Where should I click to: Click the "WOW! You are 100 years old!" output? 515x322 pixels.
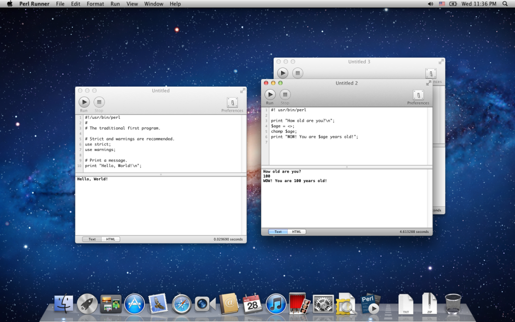coord(295,181)
